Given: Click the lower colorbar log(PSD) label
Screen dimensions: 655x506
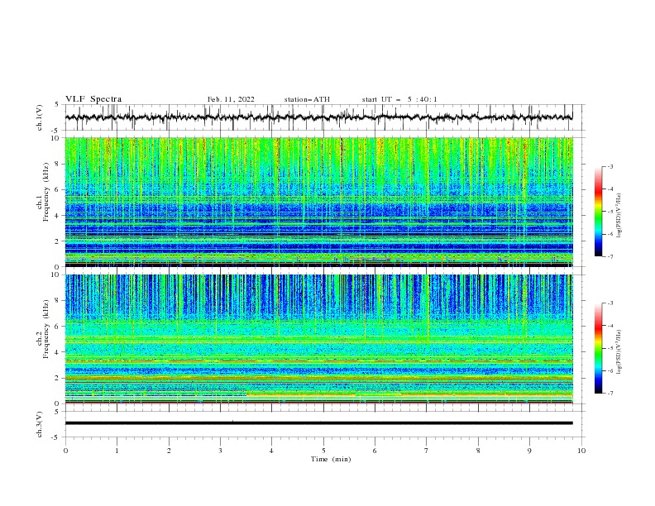Looking at the screenshot, I should (619, 351).
